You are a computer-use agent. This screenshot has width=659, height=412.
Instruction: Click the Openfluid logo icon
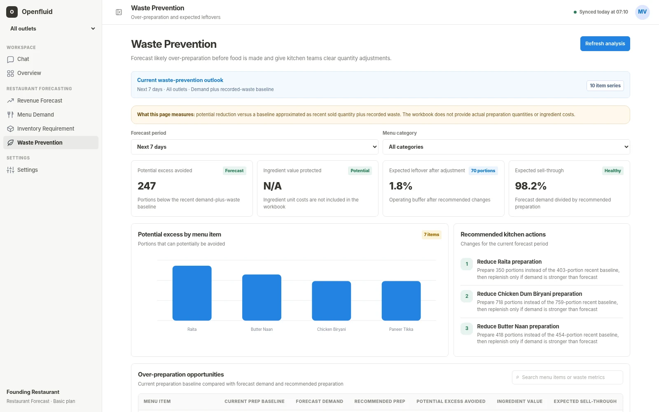[12, 12]
